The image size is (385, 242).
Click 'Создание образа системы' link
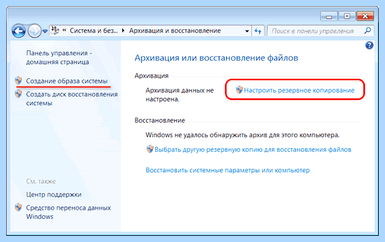[67, 81]
